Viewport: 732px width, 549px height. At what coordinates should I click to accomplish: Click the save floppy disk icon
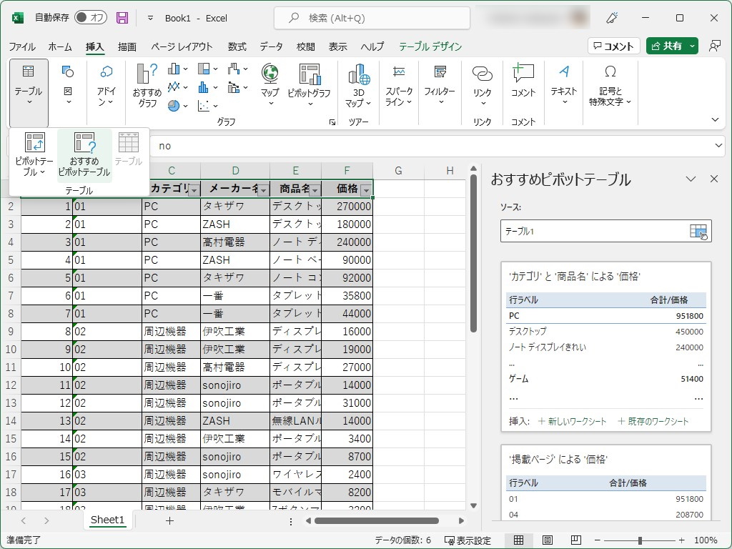coord(122,18)
